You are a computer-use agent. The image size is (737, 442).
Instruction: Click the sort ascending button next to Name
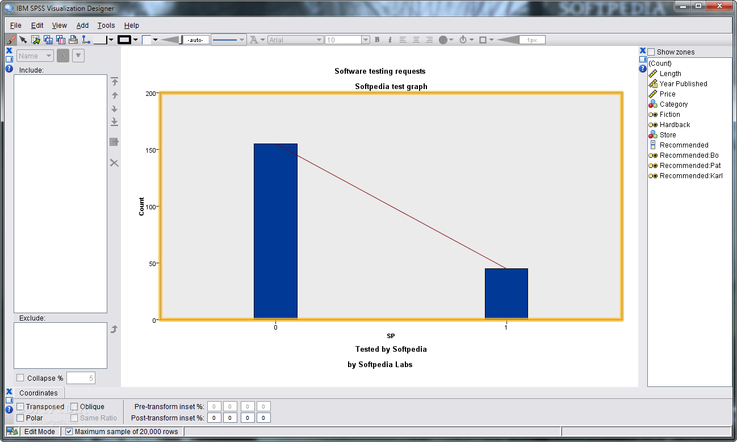point(63,56)
